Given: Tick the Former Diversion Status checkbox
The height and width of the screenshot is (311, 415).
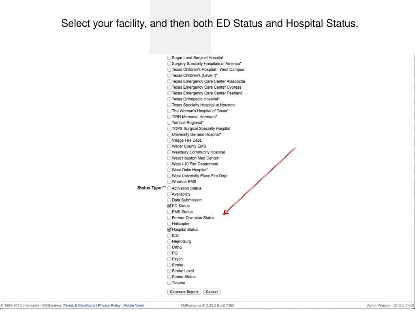Looking at the screenshot, I should [x=169, y=218].
